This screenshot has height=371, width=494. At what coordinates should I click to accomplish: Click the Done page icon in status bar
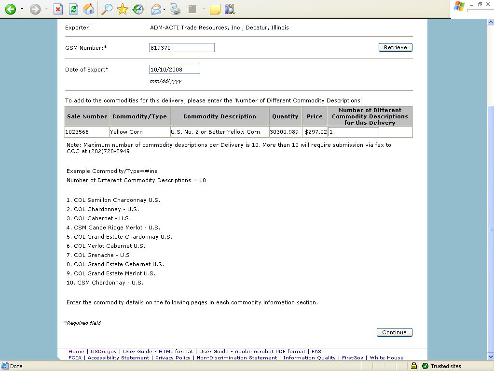click(5, 366)
